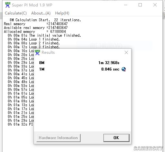Screen dimensions: 165x152
Task: Click 'The initial value finished.' line
Action: point(44,35)
